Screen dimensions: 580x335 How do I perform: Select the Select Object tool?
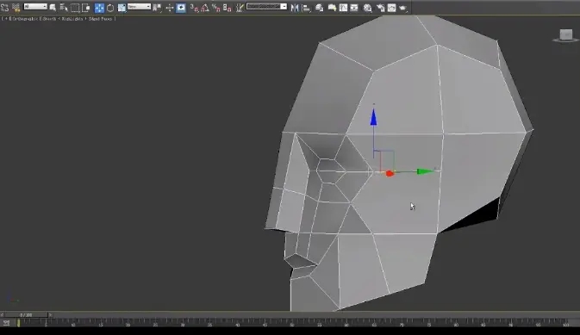click(53, 8)
